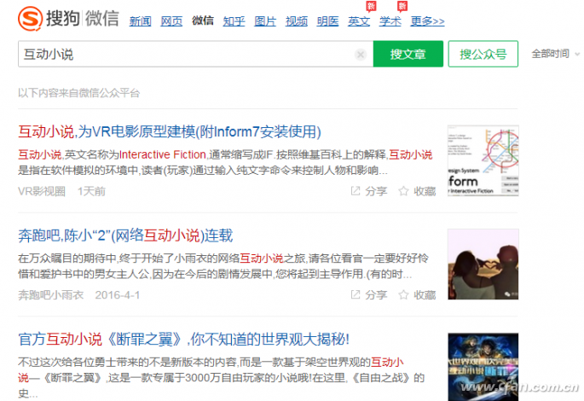The height and width of the screenshot is (401, 584).
Task: Click the share icon on the first result
Action: click(356, 191)
